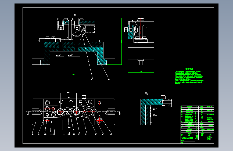Click the red centerline of the side view

pos(141,29)
